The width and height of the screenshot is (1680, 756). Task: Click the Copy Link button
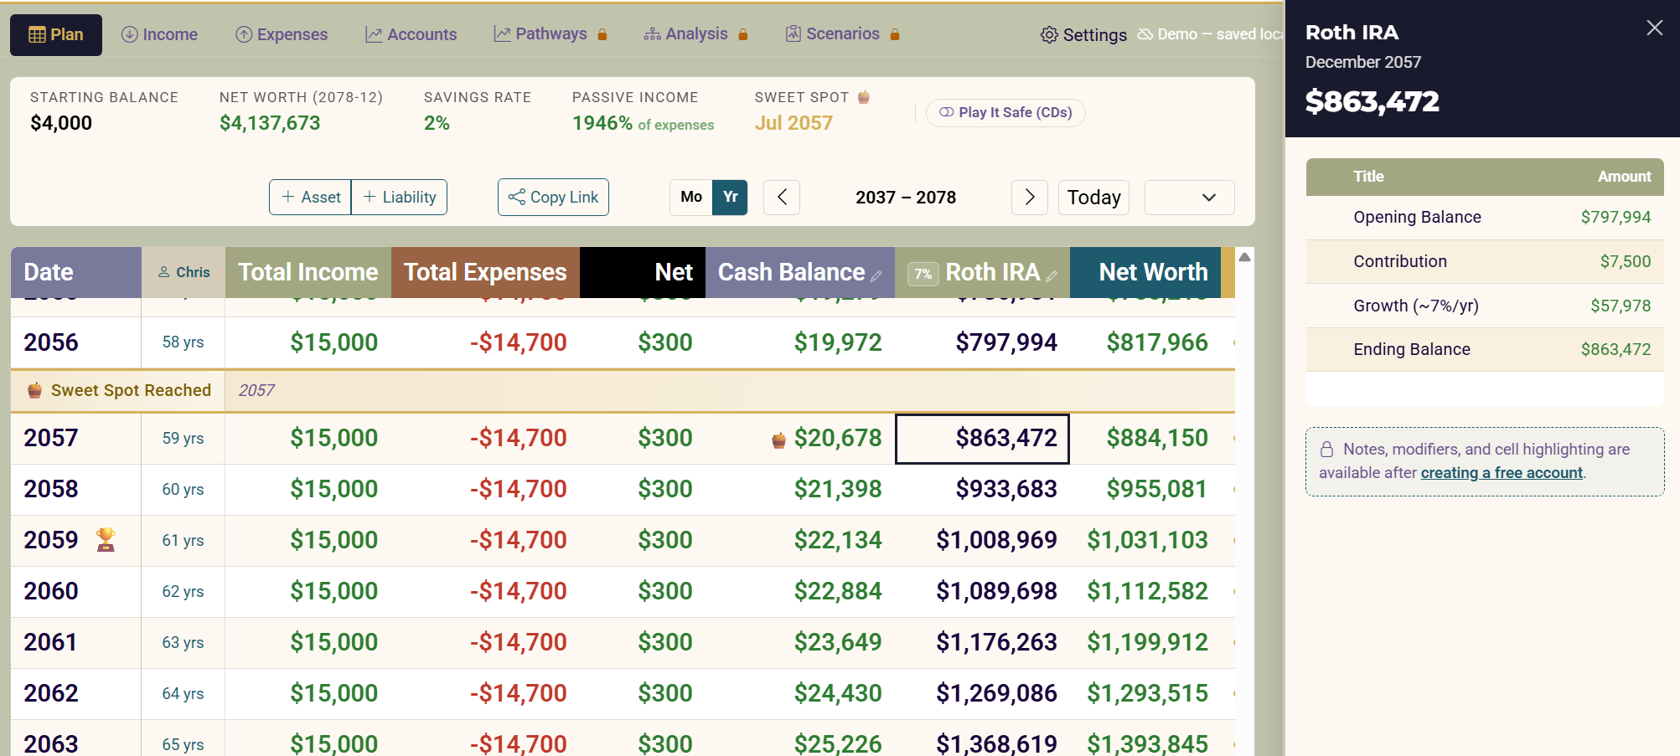tap(553, 197)
